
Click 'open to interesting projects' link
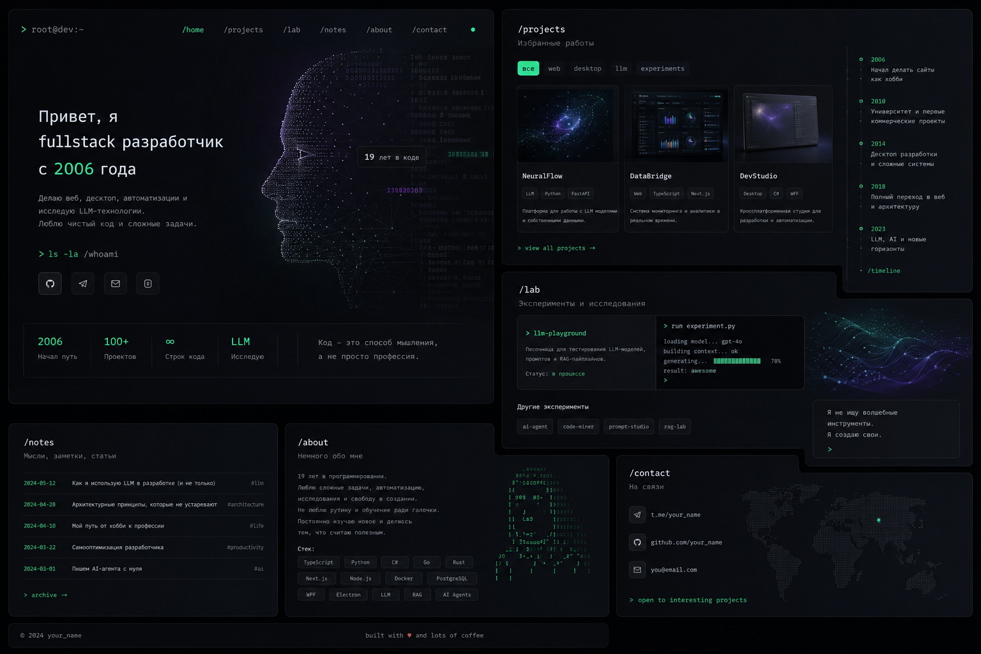click(x=688, y=600)
